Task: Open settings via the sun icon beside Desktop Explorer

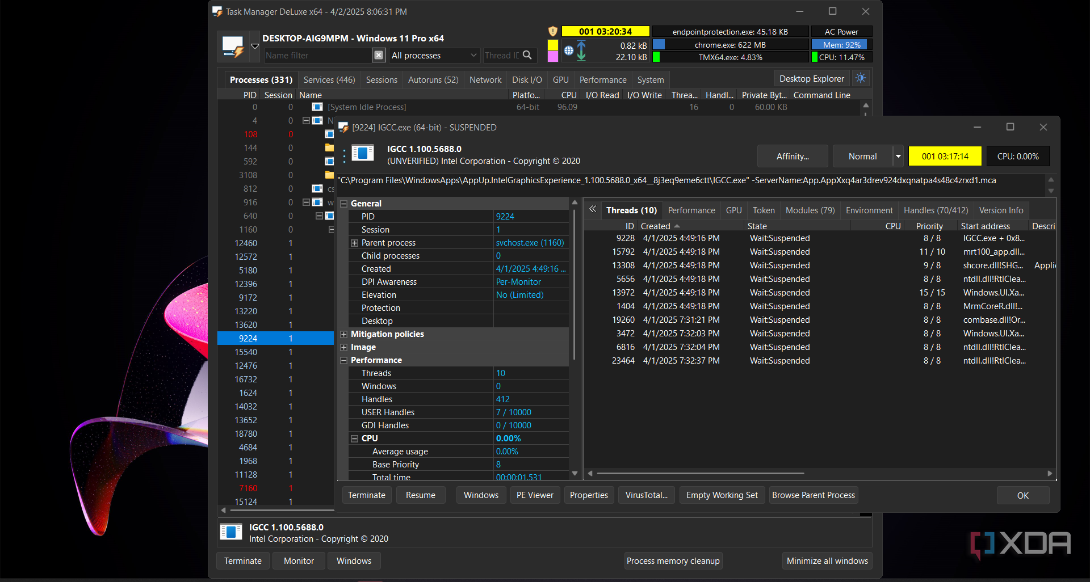Action: pos(861,78)
